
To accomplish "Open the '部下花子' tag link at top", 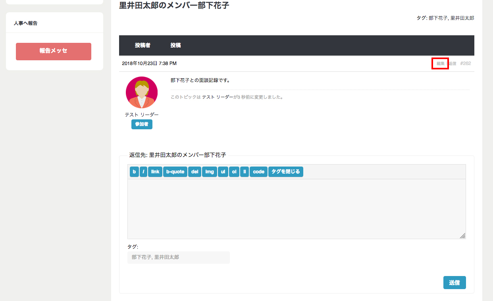I will click(438, 18).
